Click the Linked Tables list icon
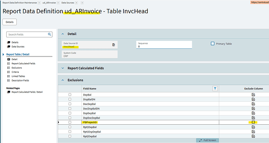 [9, 76]
